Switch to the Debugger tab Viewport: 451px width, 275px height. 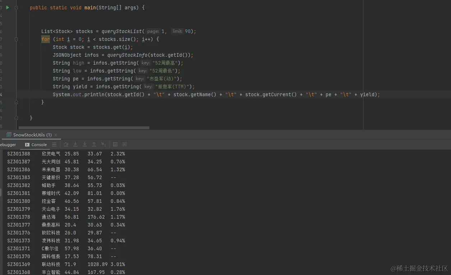click(x=8, y=145)
